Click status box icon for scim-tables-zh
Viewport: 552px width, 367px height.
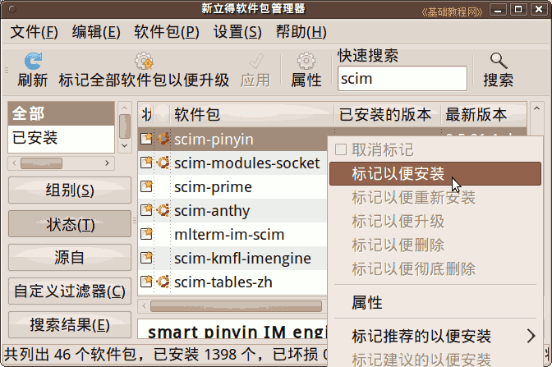(x=146, y=282)
